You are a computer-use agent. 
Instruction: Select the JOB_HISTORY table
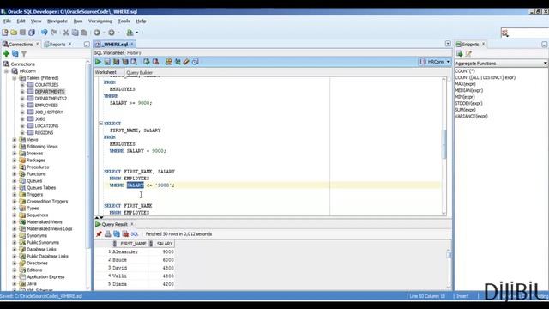coord(49,112)
